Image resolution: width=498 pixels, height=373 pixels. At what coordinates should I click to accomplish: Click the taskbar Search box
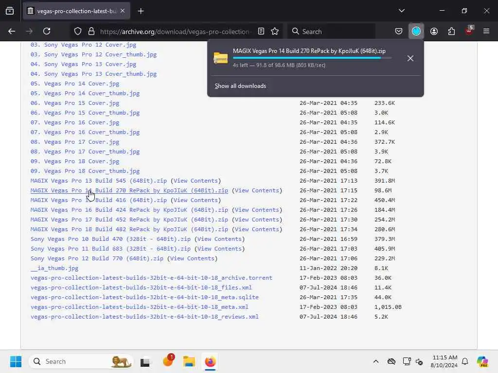pyautogui.click(x=81, y=361)
